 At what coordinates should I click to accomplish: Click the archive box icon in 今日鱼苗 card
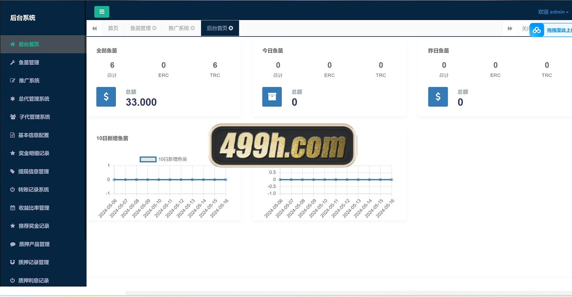[x=272, y=97]
